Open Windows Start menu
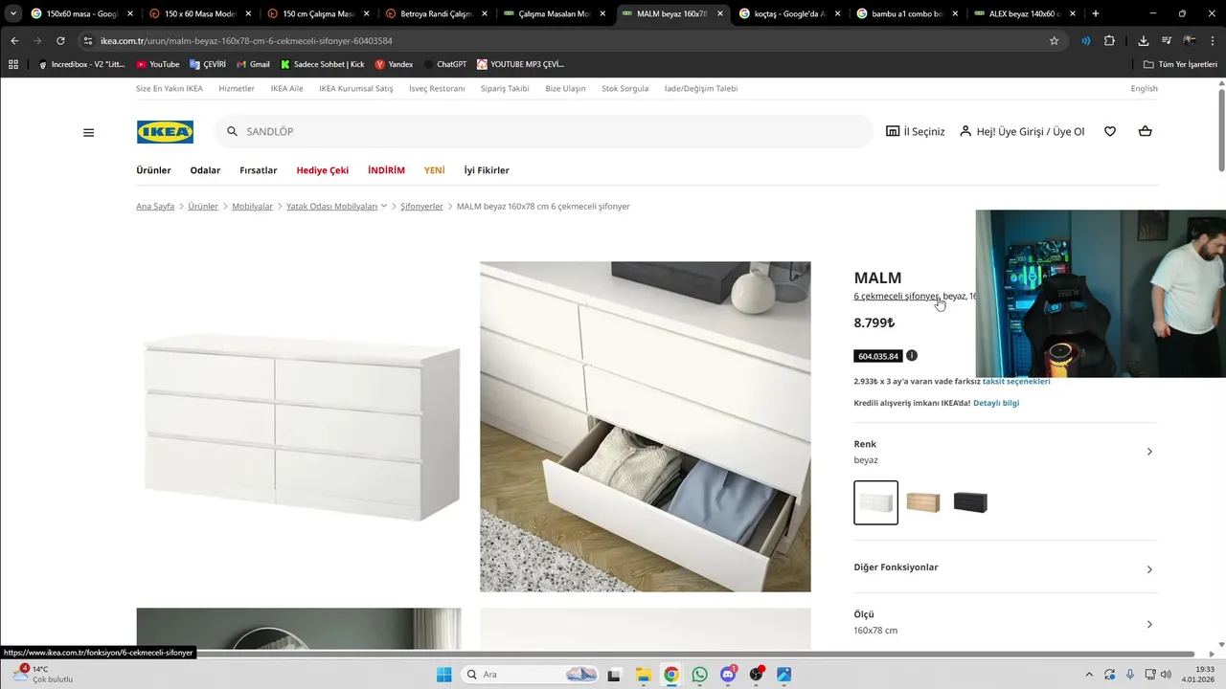This screenshot has height=689, width=1226. 443,675
